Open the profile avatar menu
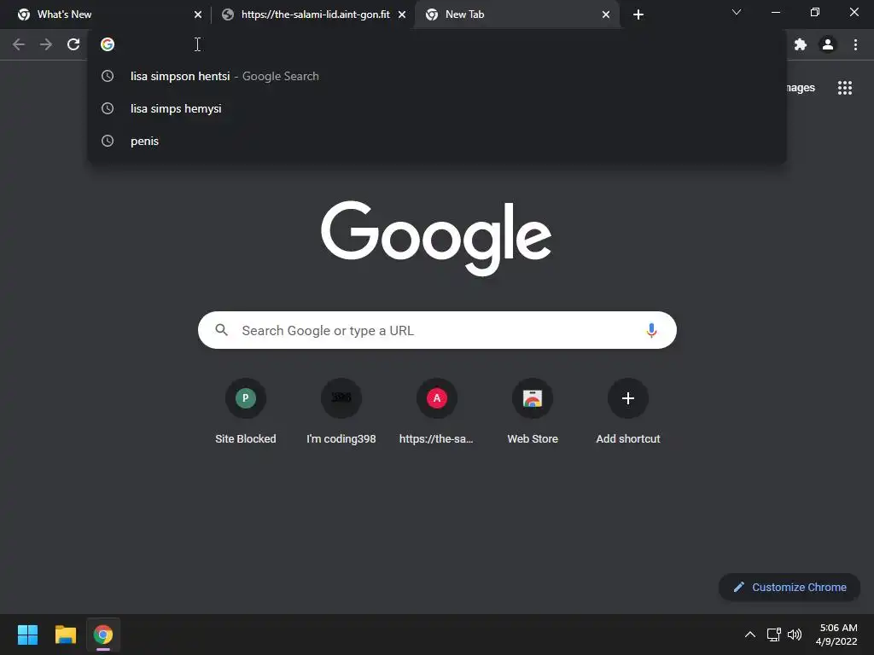 (828, 44)
